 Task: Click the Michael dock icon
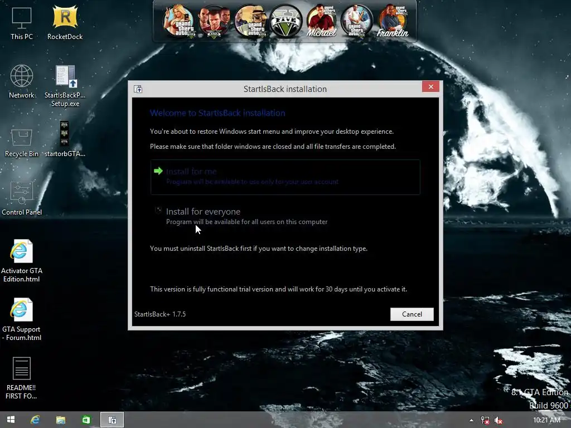321,21
